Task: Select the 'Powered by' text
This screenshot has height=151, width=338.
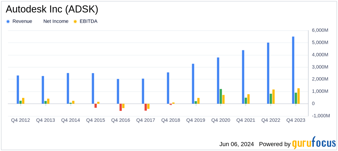Action: tap(275, 144)
